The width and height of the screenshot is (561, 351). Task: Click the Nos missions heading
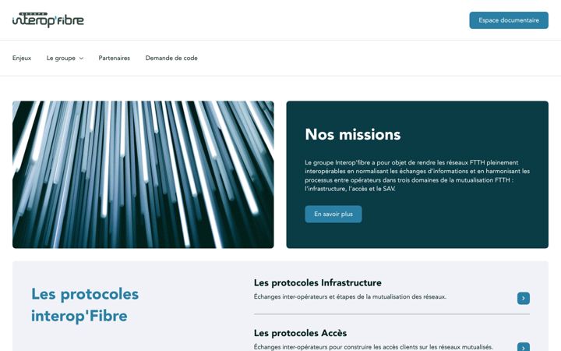point(353,135)
